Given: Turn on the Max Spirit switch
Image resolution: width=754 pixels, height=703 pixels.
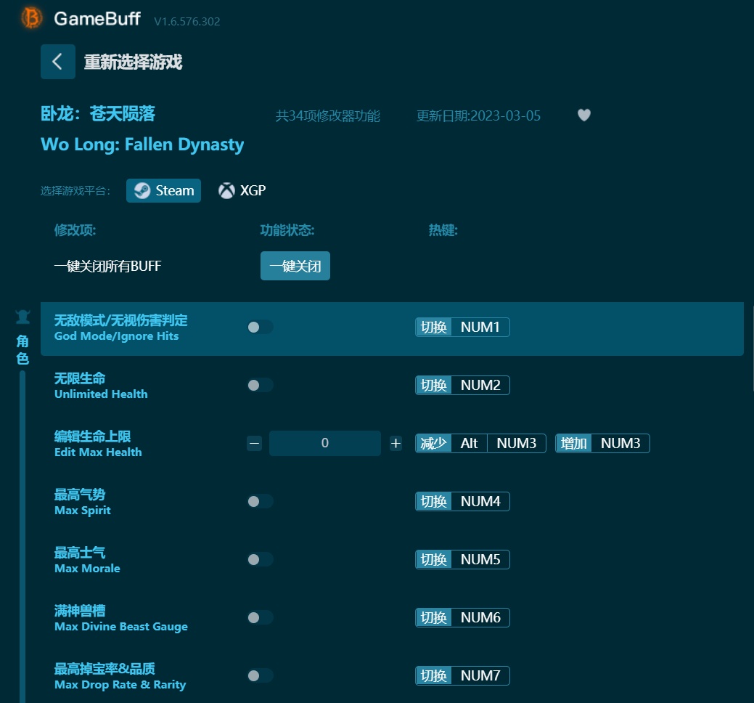Looking at the screenshot, I should tap(260, 501).
